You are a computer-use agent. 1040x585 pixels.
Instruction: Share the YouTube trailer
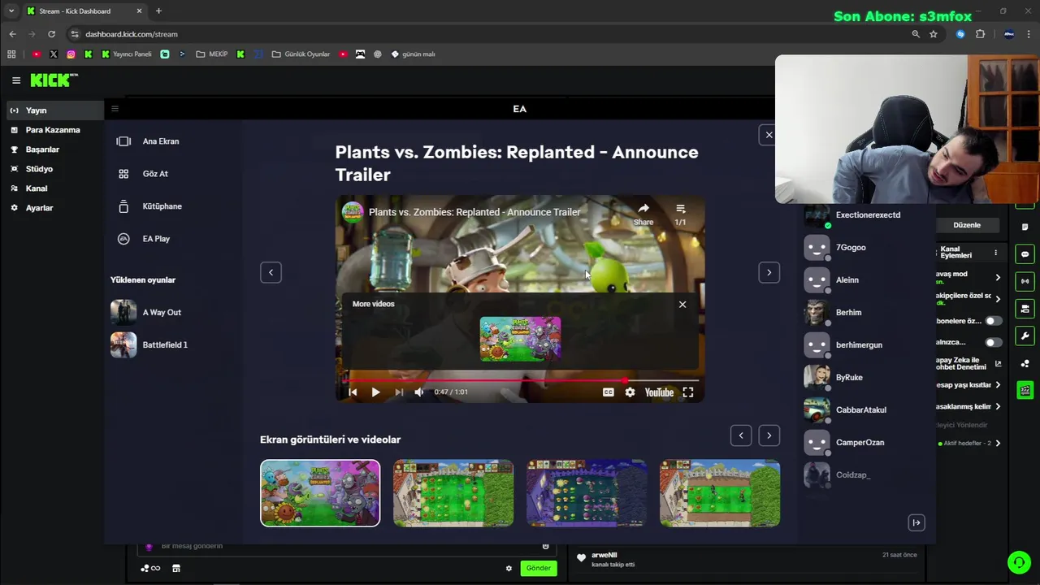point(643,214)
